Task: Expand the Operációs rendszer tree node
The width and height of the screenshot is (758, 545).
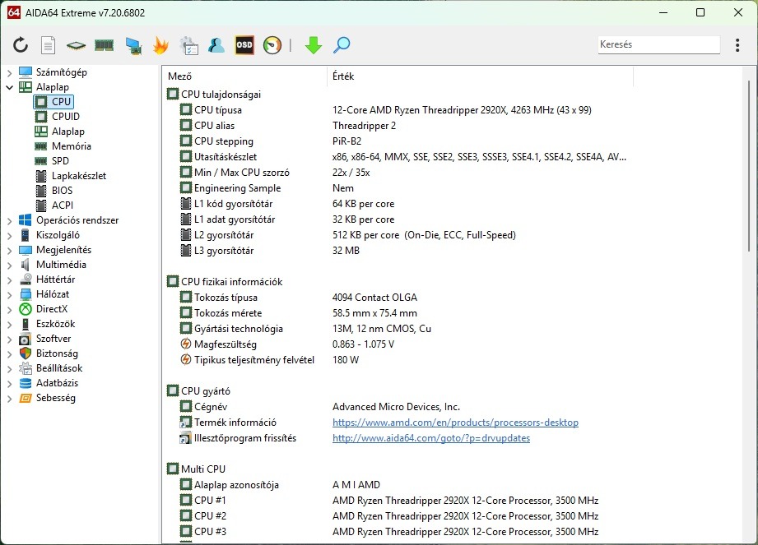Action: tap(9, 220)
